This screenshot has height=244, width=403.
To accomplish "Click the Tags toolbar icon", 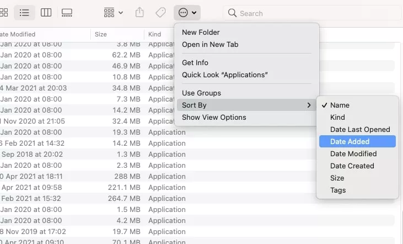I will pyautogui.click(x=160, y=12).
